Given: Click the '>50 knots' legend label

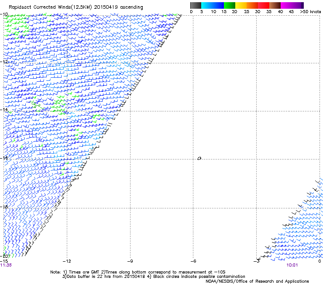Looking at the screenshot, I should pyautogui.click(x=310, y=12).
